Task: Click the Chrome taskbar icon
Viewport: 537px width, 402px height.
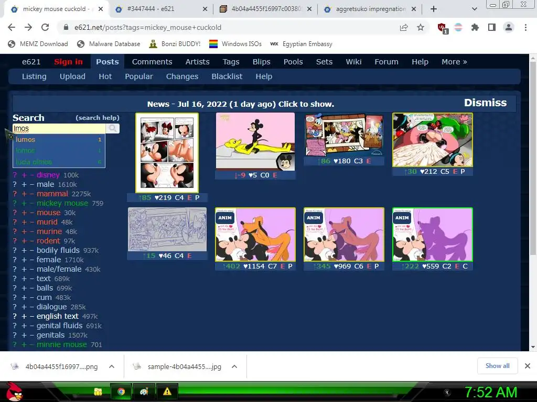Action: pyautogui.click(x=121, y=392)
